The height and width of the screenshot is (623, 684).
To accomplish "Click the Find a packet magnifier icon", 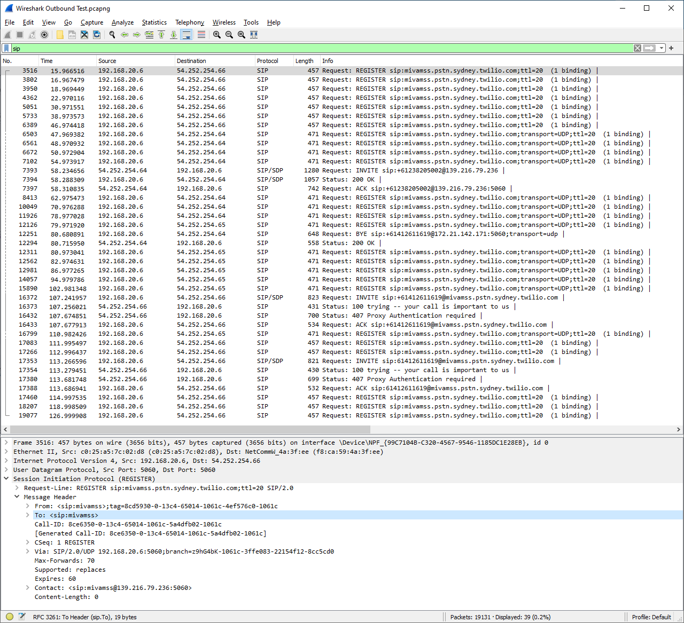I will click(112, 35).
